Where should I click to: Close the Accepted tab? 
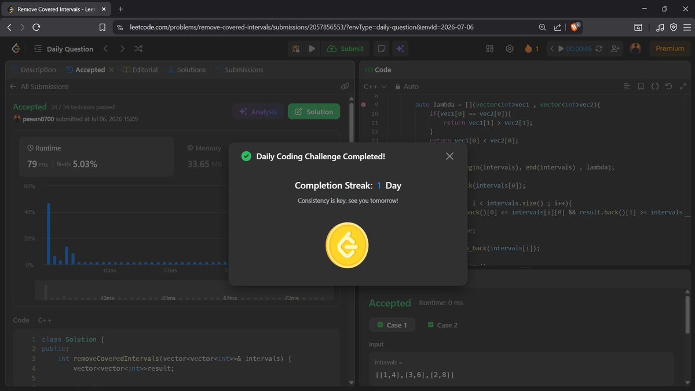[x=111, y=70]
